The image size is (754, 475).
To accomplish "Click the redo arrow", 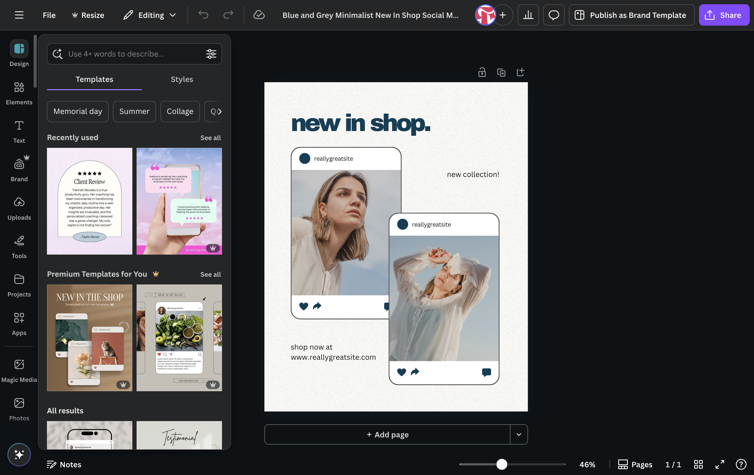I will click(228, 15).
